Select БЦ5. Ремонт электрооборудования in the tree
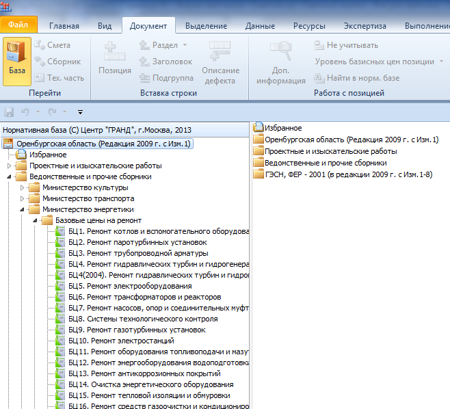The image size is (450, 409). [x=130, y=286]
